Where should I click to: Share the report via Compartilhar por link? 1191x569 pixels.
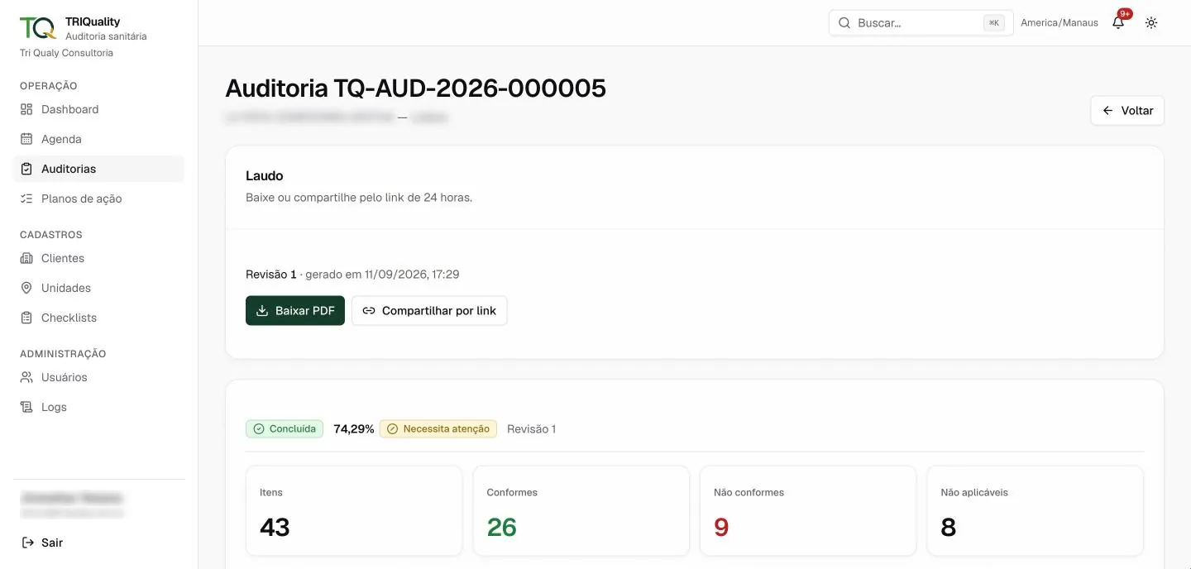(x=429, y=311)
